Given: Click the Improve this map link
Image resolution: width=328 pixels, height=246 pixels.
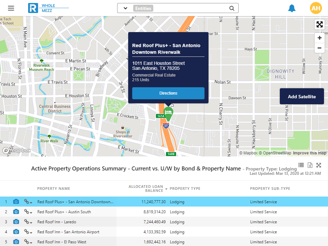Looking at the screenshot, I should tap(310, 153).
